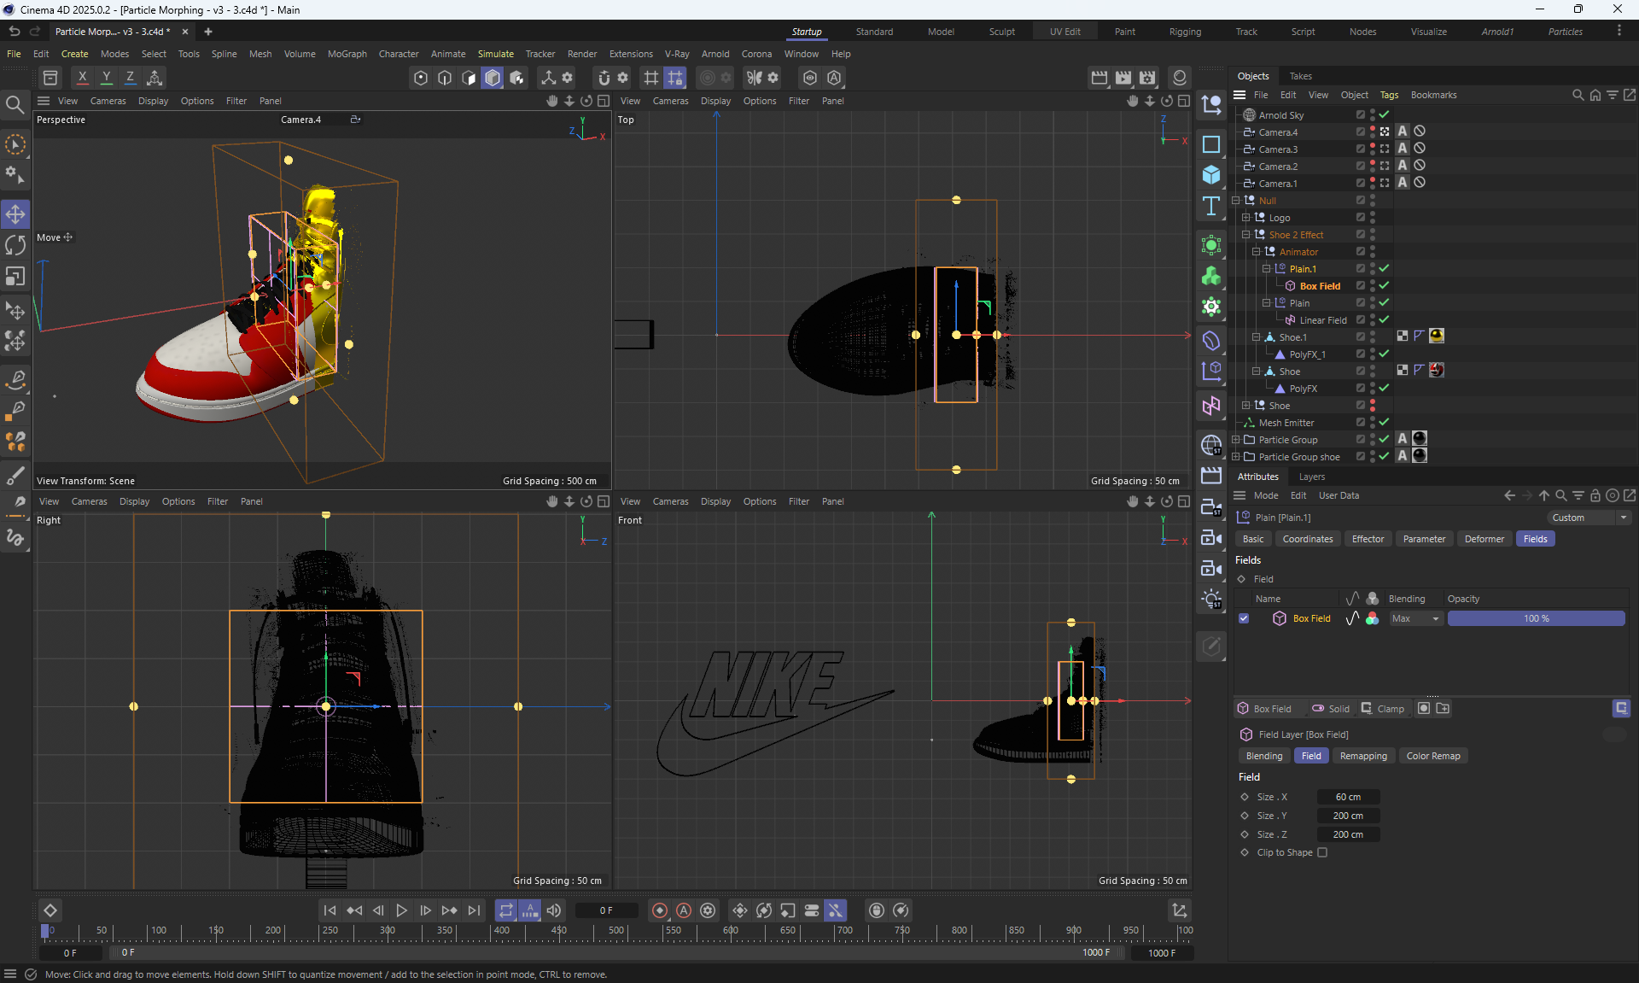Select the Move tool in left toolbar
This screenshot has height=983, width=1639.
[15, 214]
